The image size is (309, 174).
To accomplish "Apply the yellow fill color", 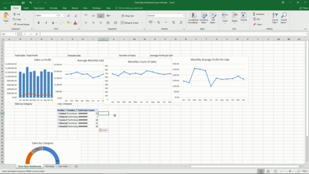I will (68, 23).
